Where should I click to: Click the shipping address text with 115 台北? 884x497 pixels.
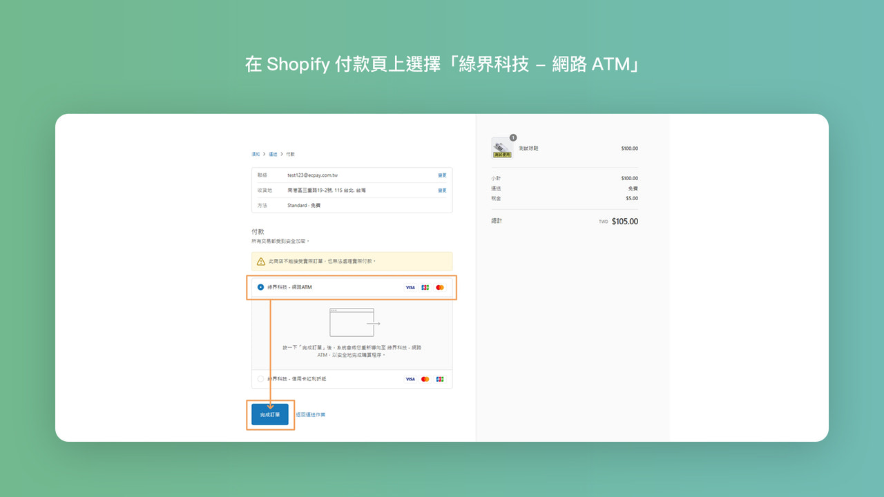click(x=327, y=191)
